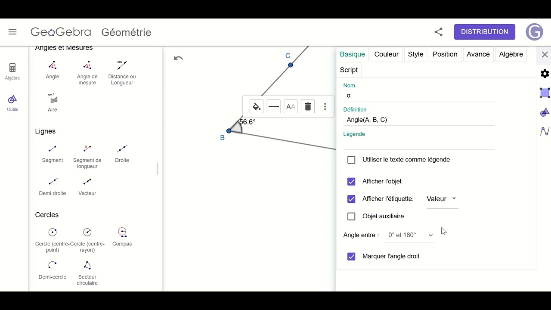
Task: Toggle 'Utiliser le texte comme légende' checkbox
Action: (x=351, y=160)
